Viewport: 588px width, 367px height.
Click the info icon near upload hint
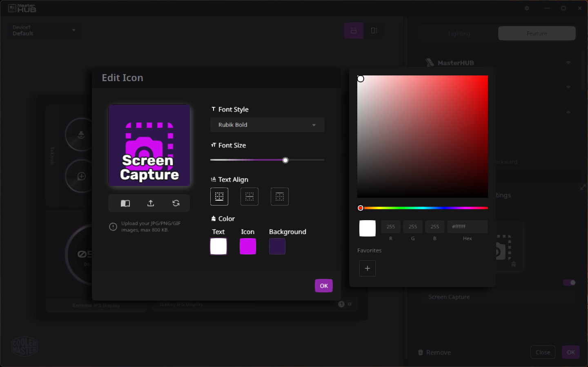tap(113, 227)
